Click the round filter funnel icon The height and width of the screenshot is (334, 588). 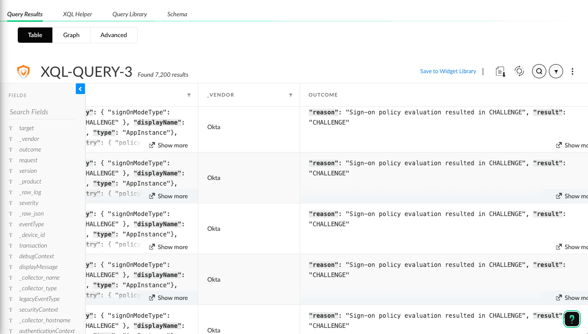click(556, 72)
